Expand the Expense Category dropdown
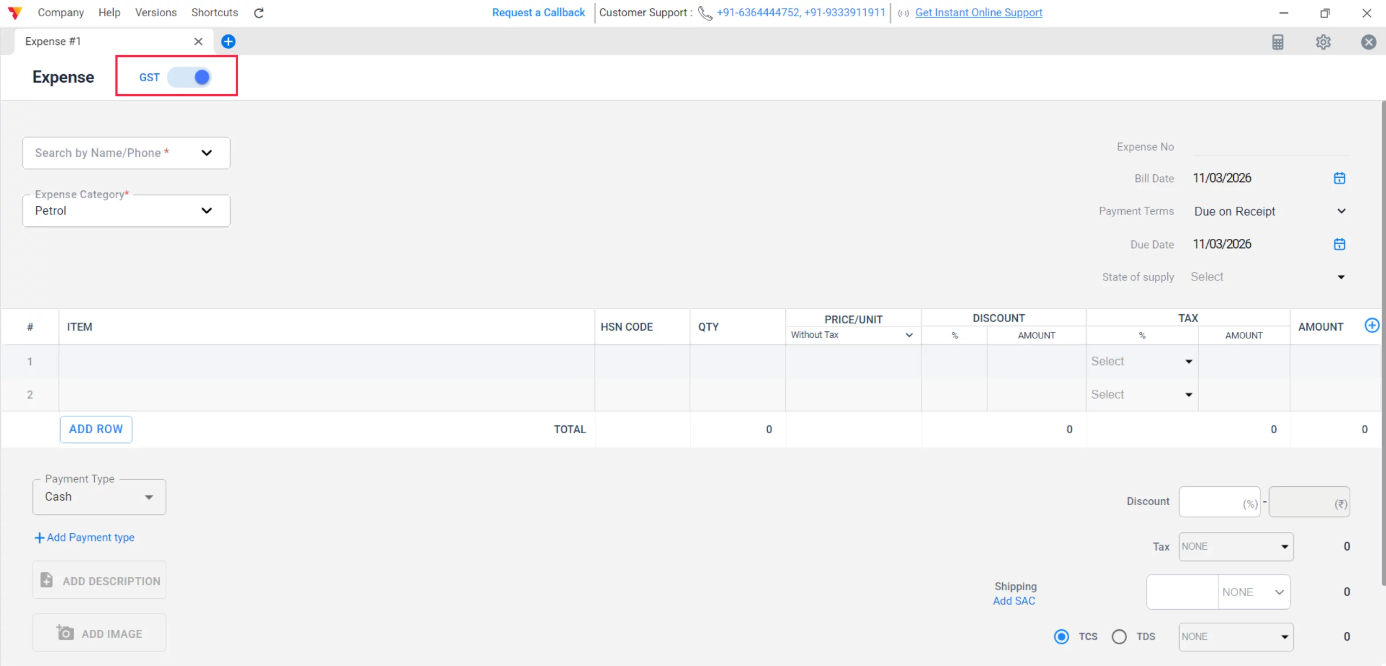 click(206, 211)
